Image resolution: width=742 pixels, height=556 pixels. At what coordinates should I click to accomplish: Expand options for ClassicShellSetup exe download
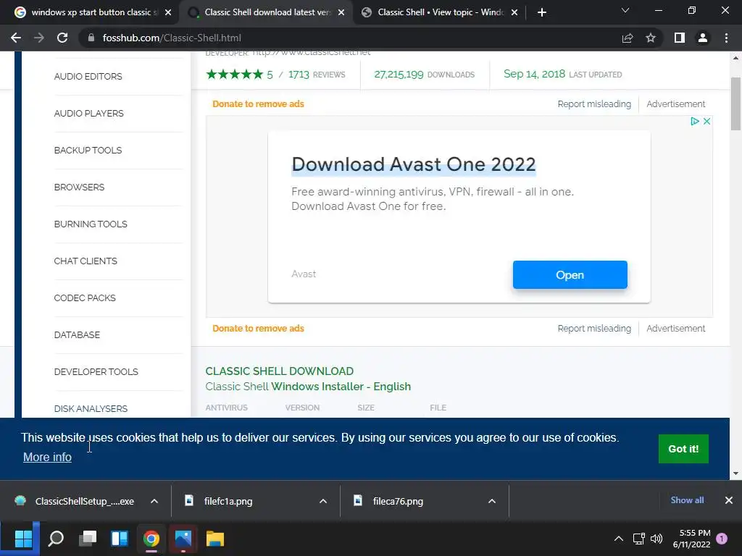click(154, 501)
